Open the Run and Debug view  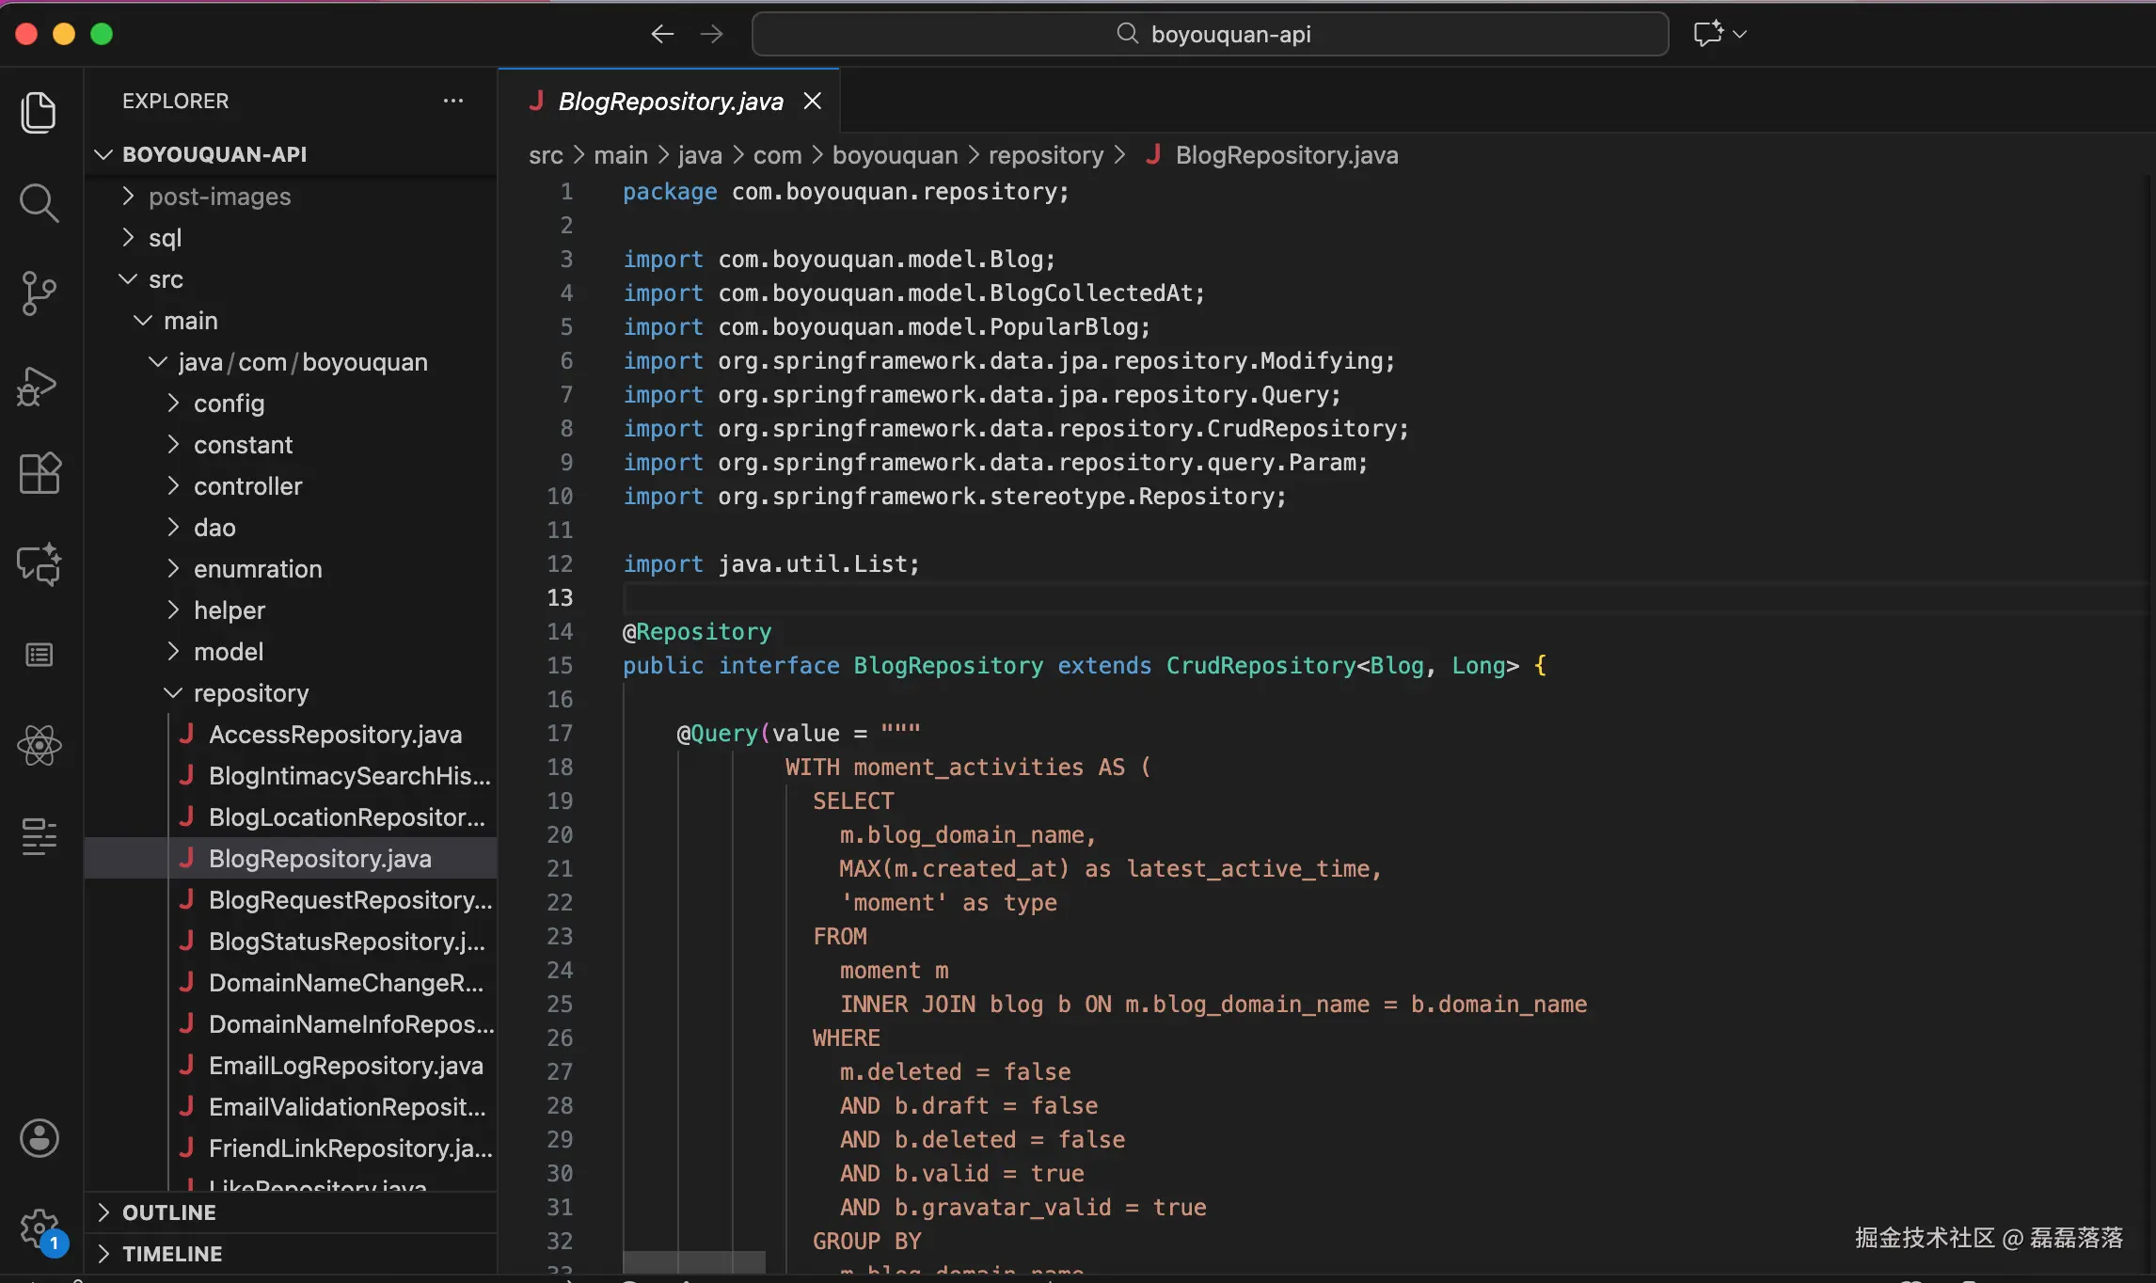click(x=39, y=386)
